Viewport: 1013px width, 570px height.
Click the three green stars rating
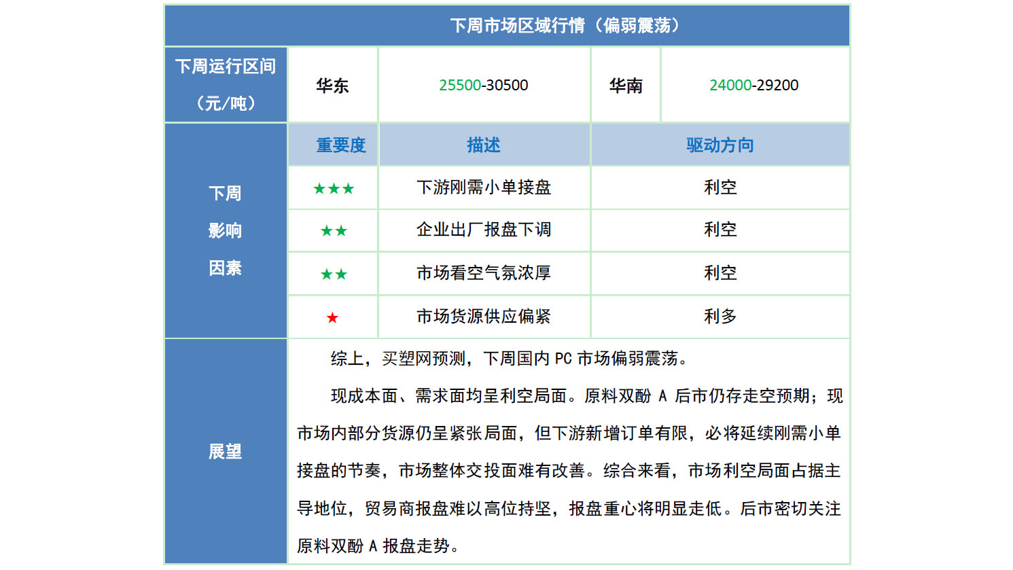click(x=333, y=189)
